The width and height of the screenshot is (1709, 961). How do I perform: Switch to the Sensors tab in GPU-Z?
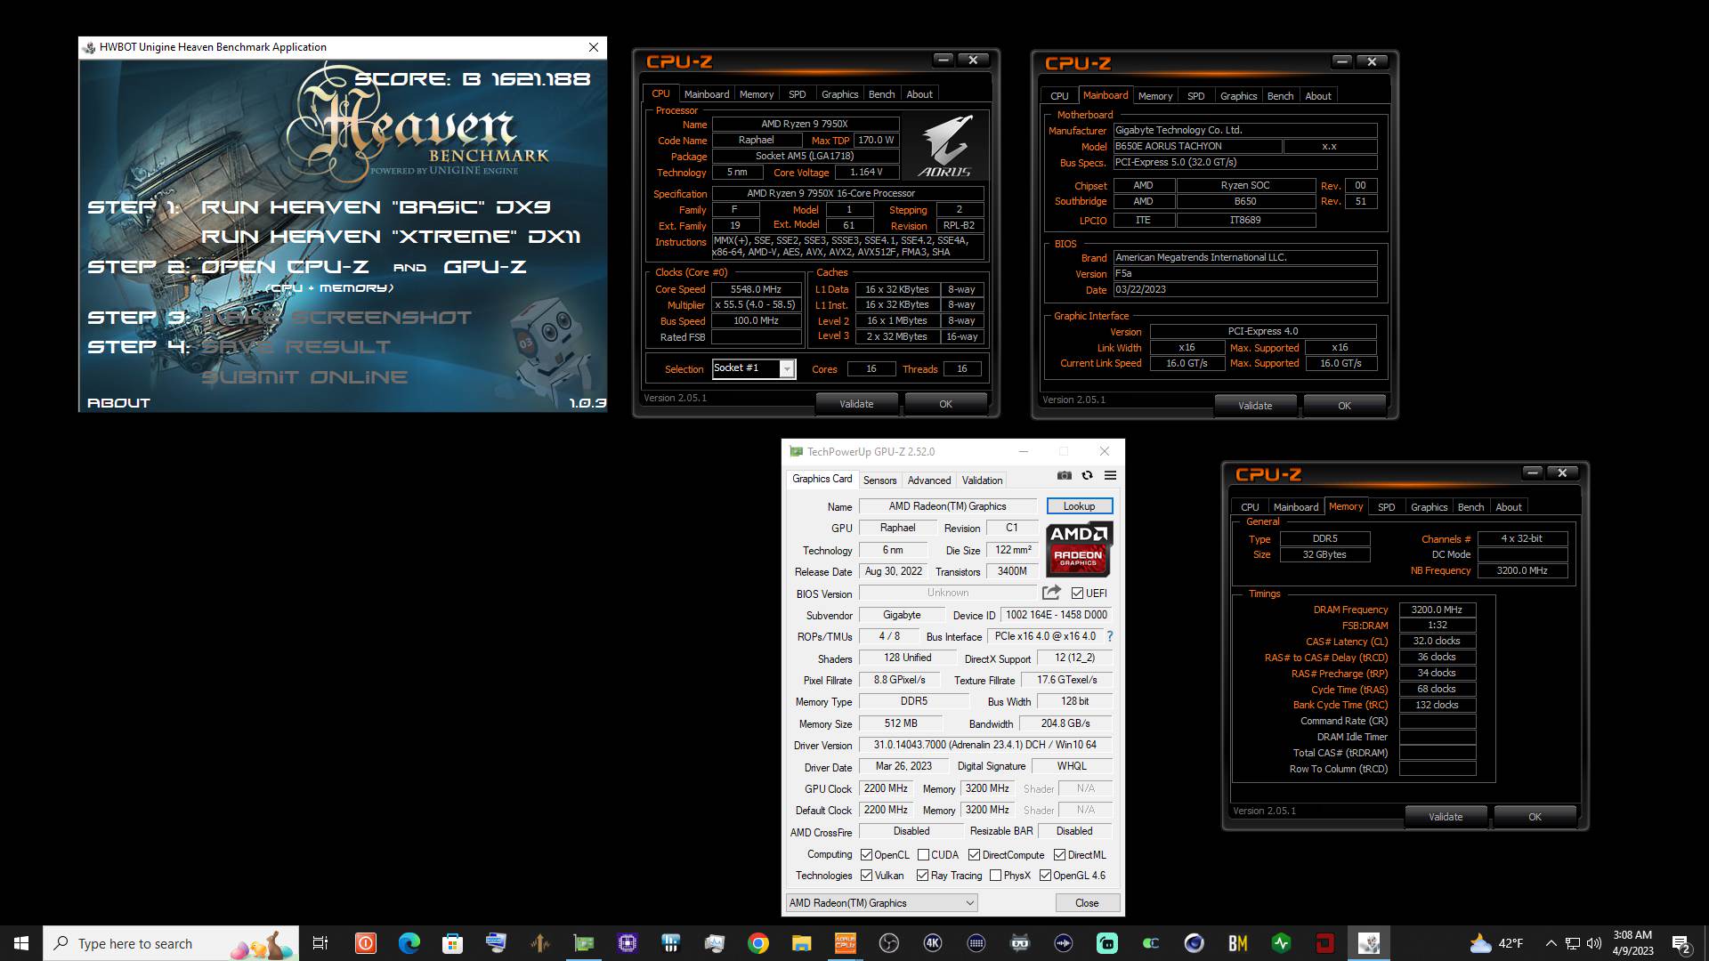(879, 480)
